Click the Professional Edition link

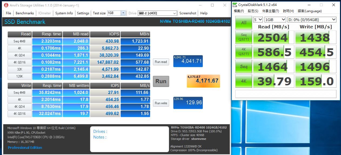25,147
